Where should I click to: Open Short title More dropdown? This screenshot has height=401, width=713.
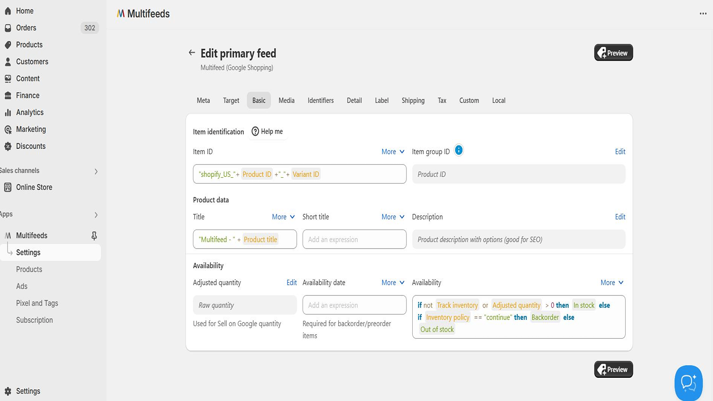(x=393, y=217)
